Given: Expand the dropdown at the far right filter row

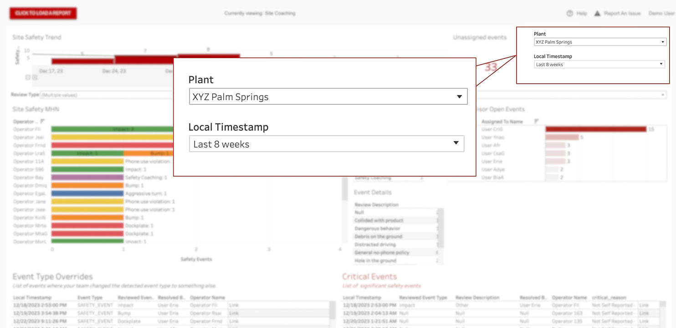Looking at the screenshot, I should click(663, 94).
